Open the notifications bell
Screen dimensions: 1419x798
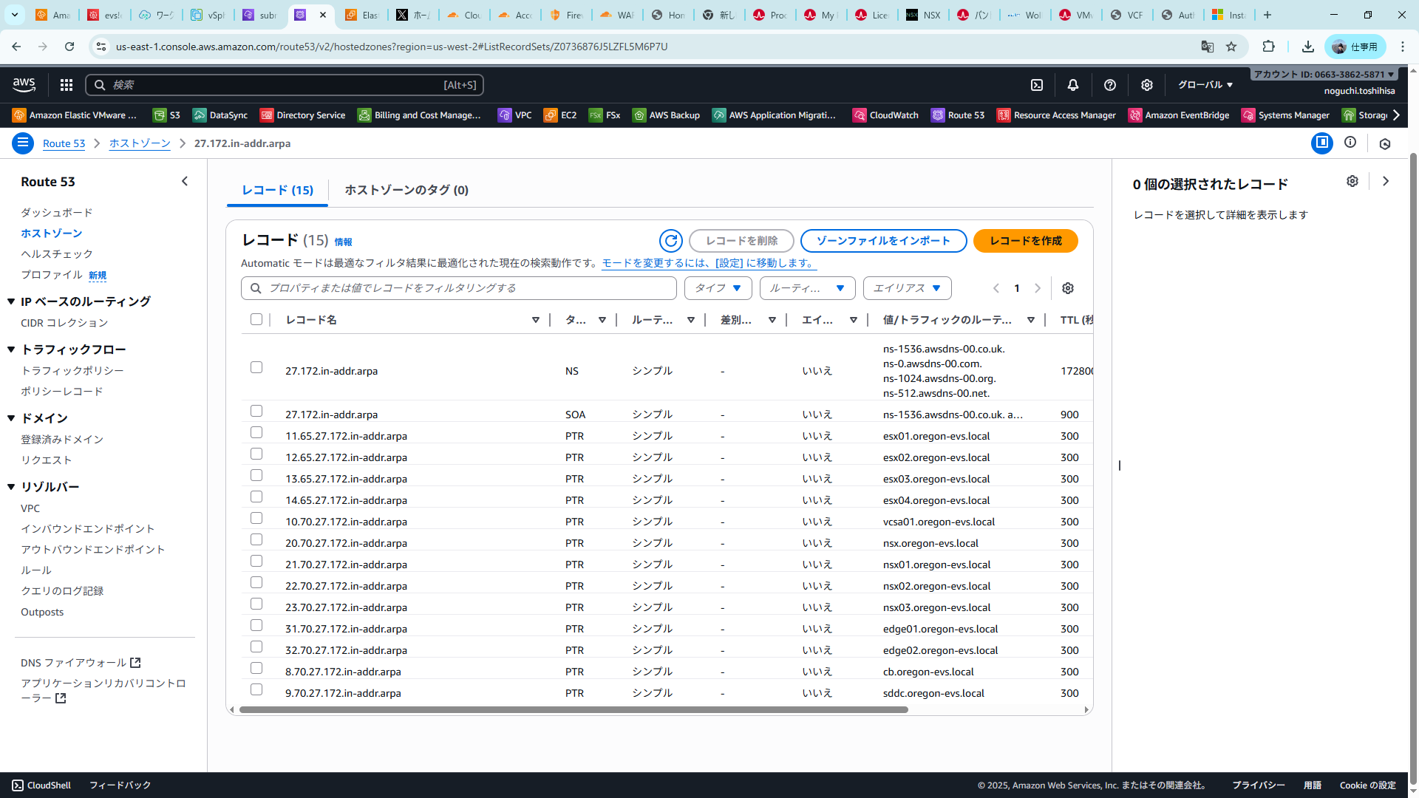pyautogui.click(x=1073, y=85)
